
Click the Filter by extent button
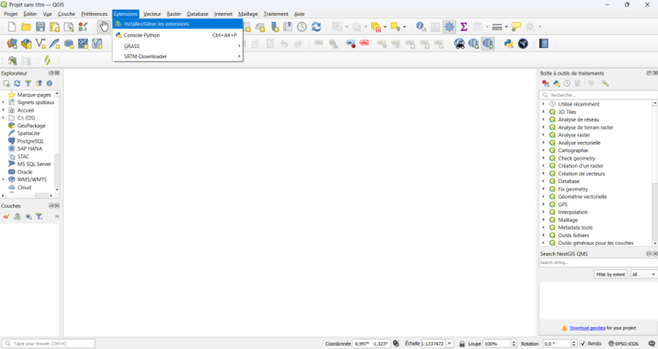610,274
